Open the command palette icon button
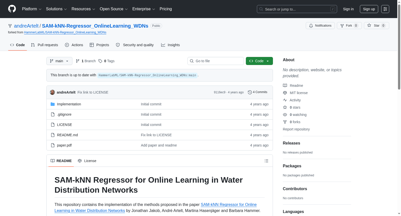The width and height of the screenshot is (401, 216). pyautogui.click(x=385, y=9)
